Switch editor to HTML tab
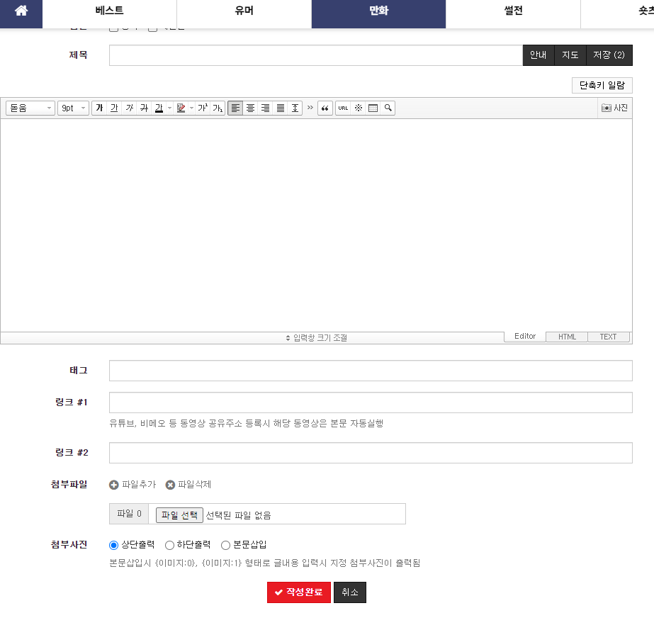The image size is (654, 630). pos(567,337)
